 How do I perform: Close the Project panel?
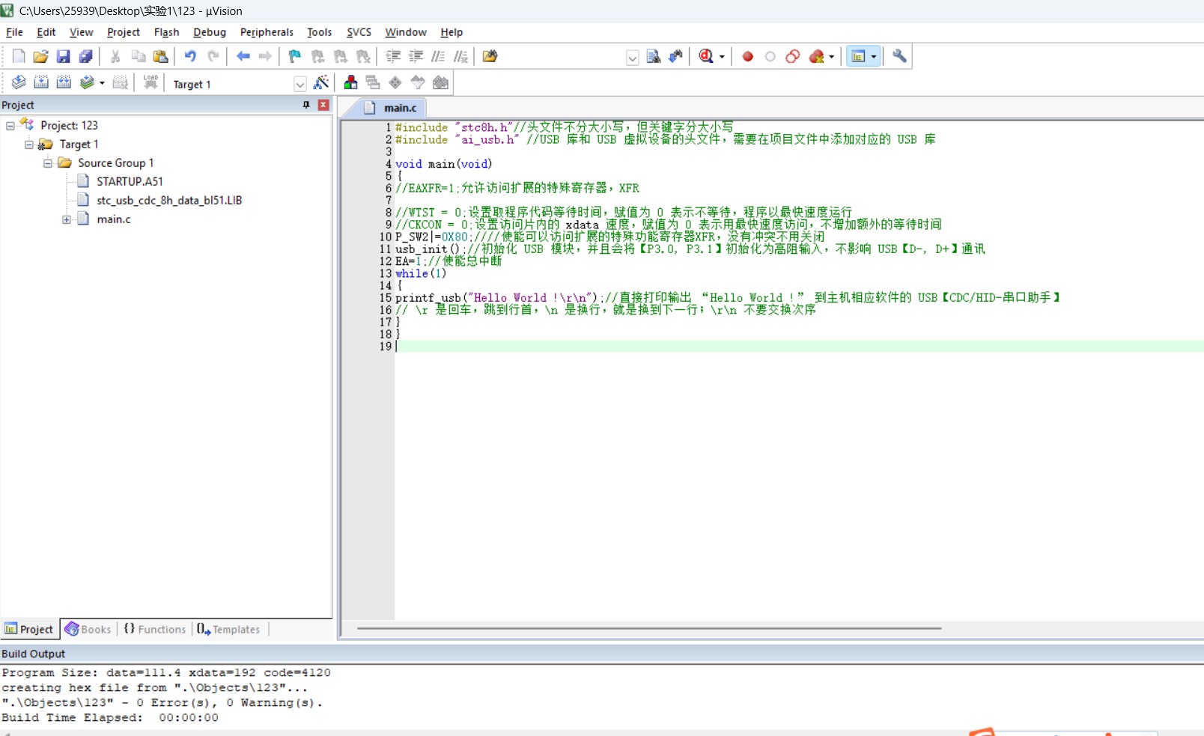click(323, 105)
